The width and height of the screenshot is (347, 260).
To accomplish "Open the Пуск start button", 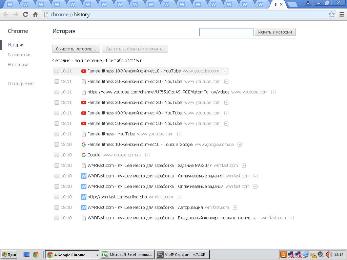I will (x=9, y=255).
